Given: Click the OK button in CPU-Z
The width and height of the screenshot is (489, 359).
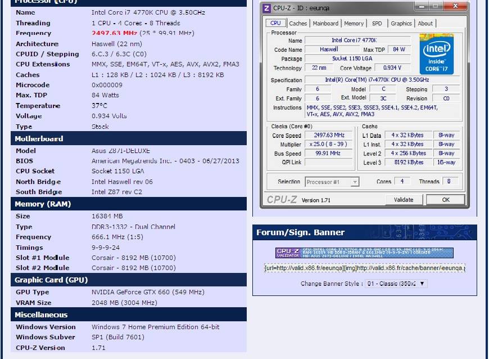Looking at the screenshot, I should click(x=446, y=200).
